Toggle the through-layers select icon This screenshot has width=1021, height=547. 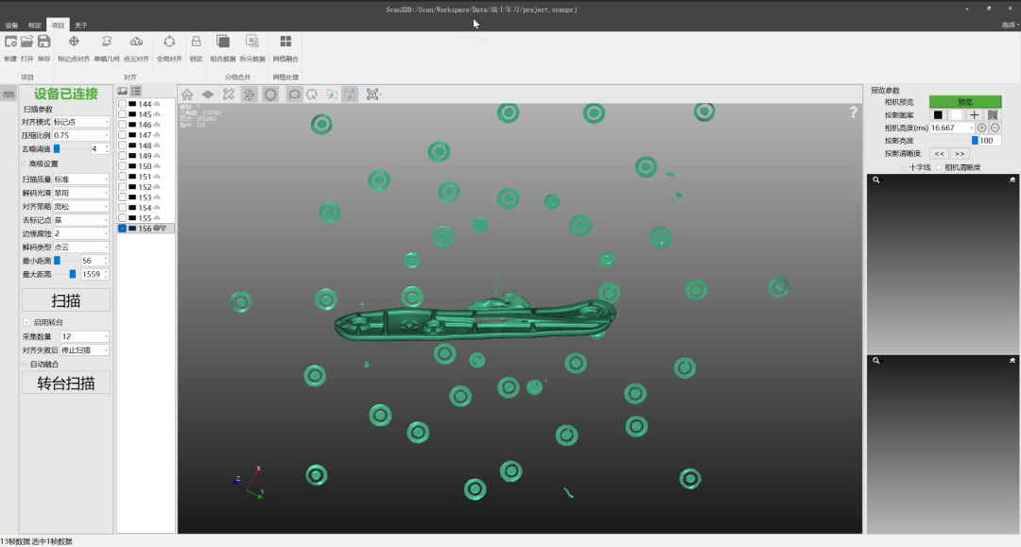click(350, 94)
